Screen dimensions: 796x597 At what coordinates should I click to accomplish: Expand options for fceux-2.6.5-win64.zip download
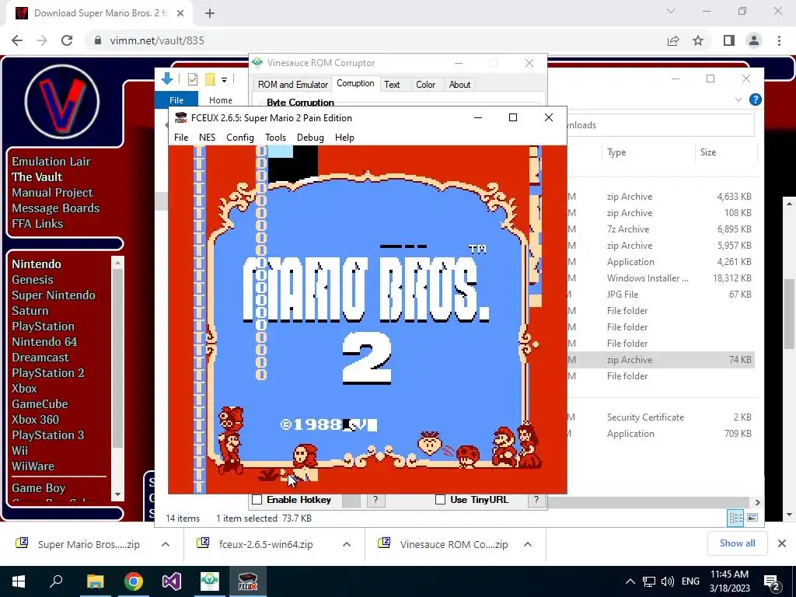coord(347,544)
